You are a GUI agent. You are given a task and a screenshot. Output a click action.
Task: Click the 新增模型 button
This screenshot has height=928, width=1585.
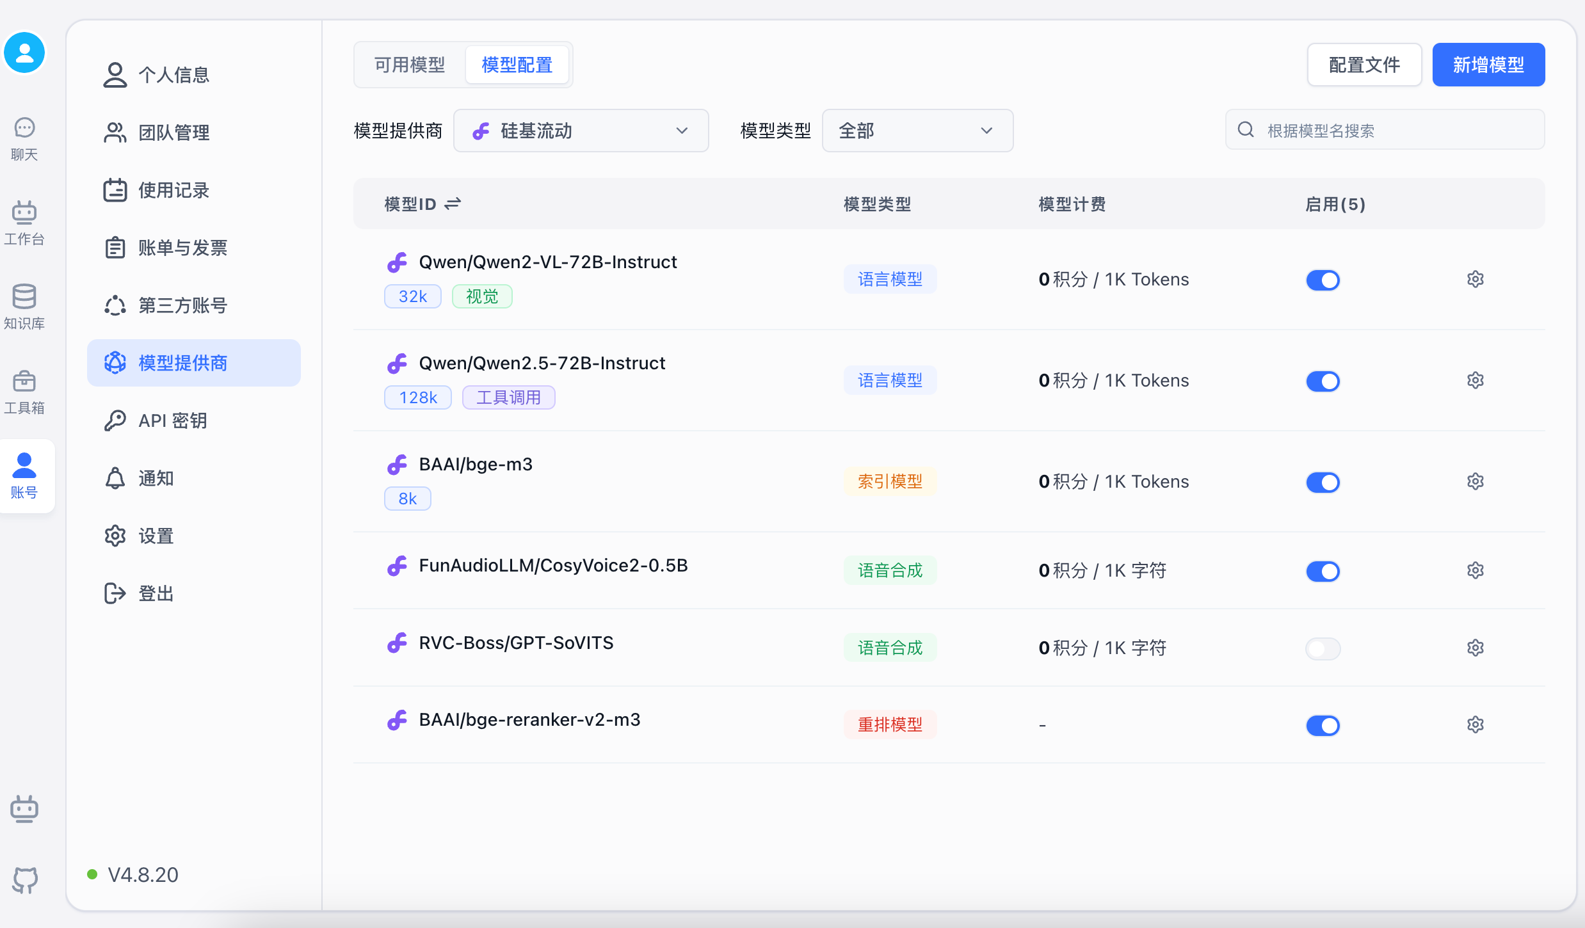pyautogui.click(x=1488, y=65)
